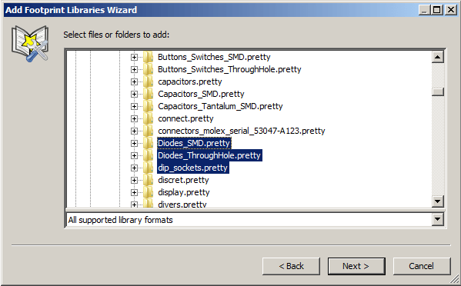Image resolution: width=461 pixels, height=286 pixels.
Task: Select Capacitors_Tantalum_SMD.pretty in the list
Action: 220,106
